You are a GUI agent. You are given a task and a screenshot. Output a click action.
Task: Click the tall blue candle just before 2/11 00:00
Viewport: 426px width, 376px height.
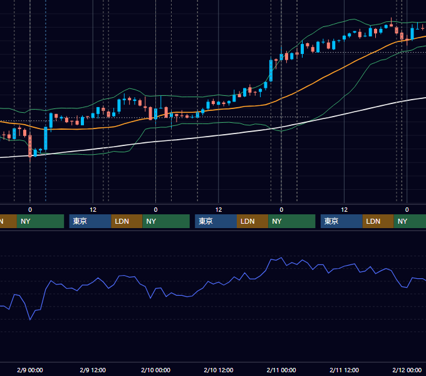pyautogui.click(x=271, y=71)
